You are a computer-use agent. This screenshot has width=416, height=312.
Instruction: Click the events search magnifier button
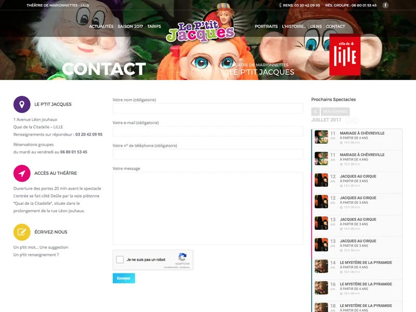(x=315, y=111)
